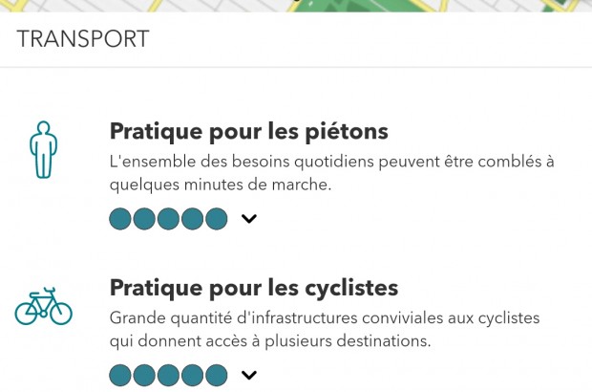Viewport: 592px width, 392px height.
Task: Expand the pedestrian rating details chevron
Action: coord(249,219)
